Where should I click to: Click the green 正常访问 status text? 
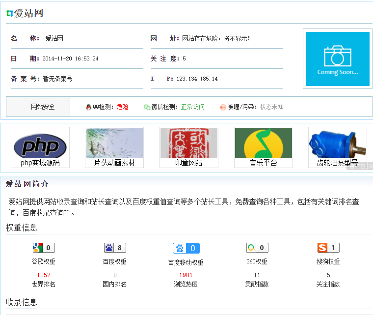[192, 107]
